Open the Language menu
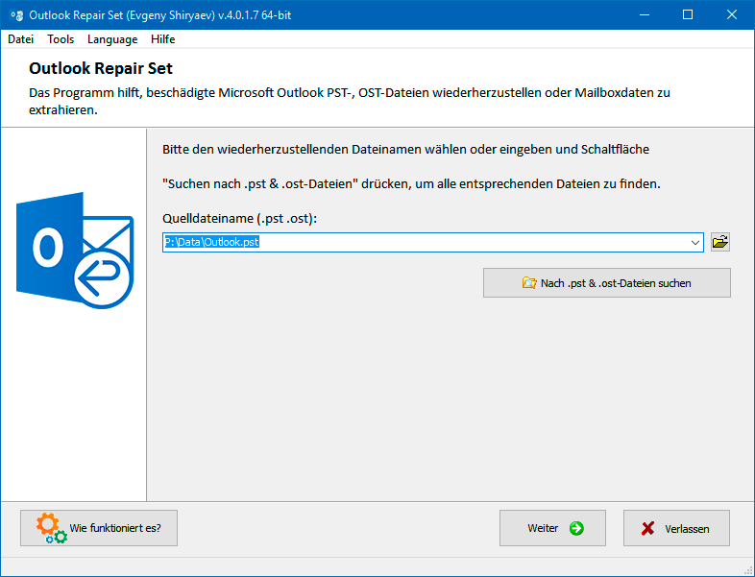 point(112,39)
